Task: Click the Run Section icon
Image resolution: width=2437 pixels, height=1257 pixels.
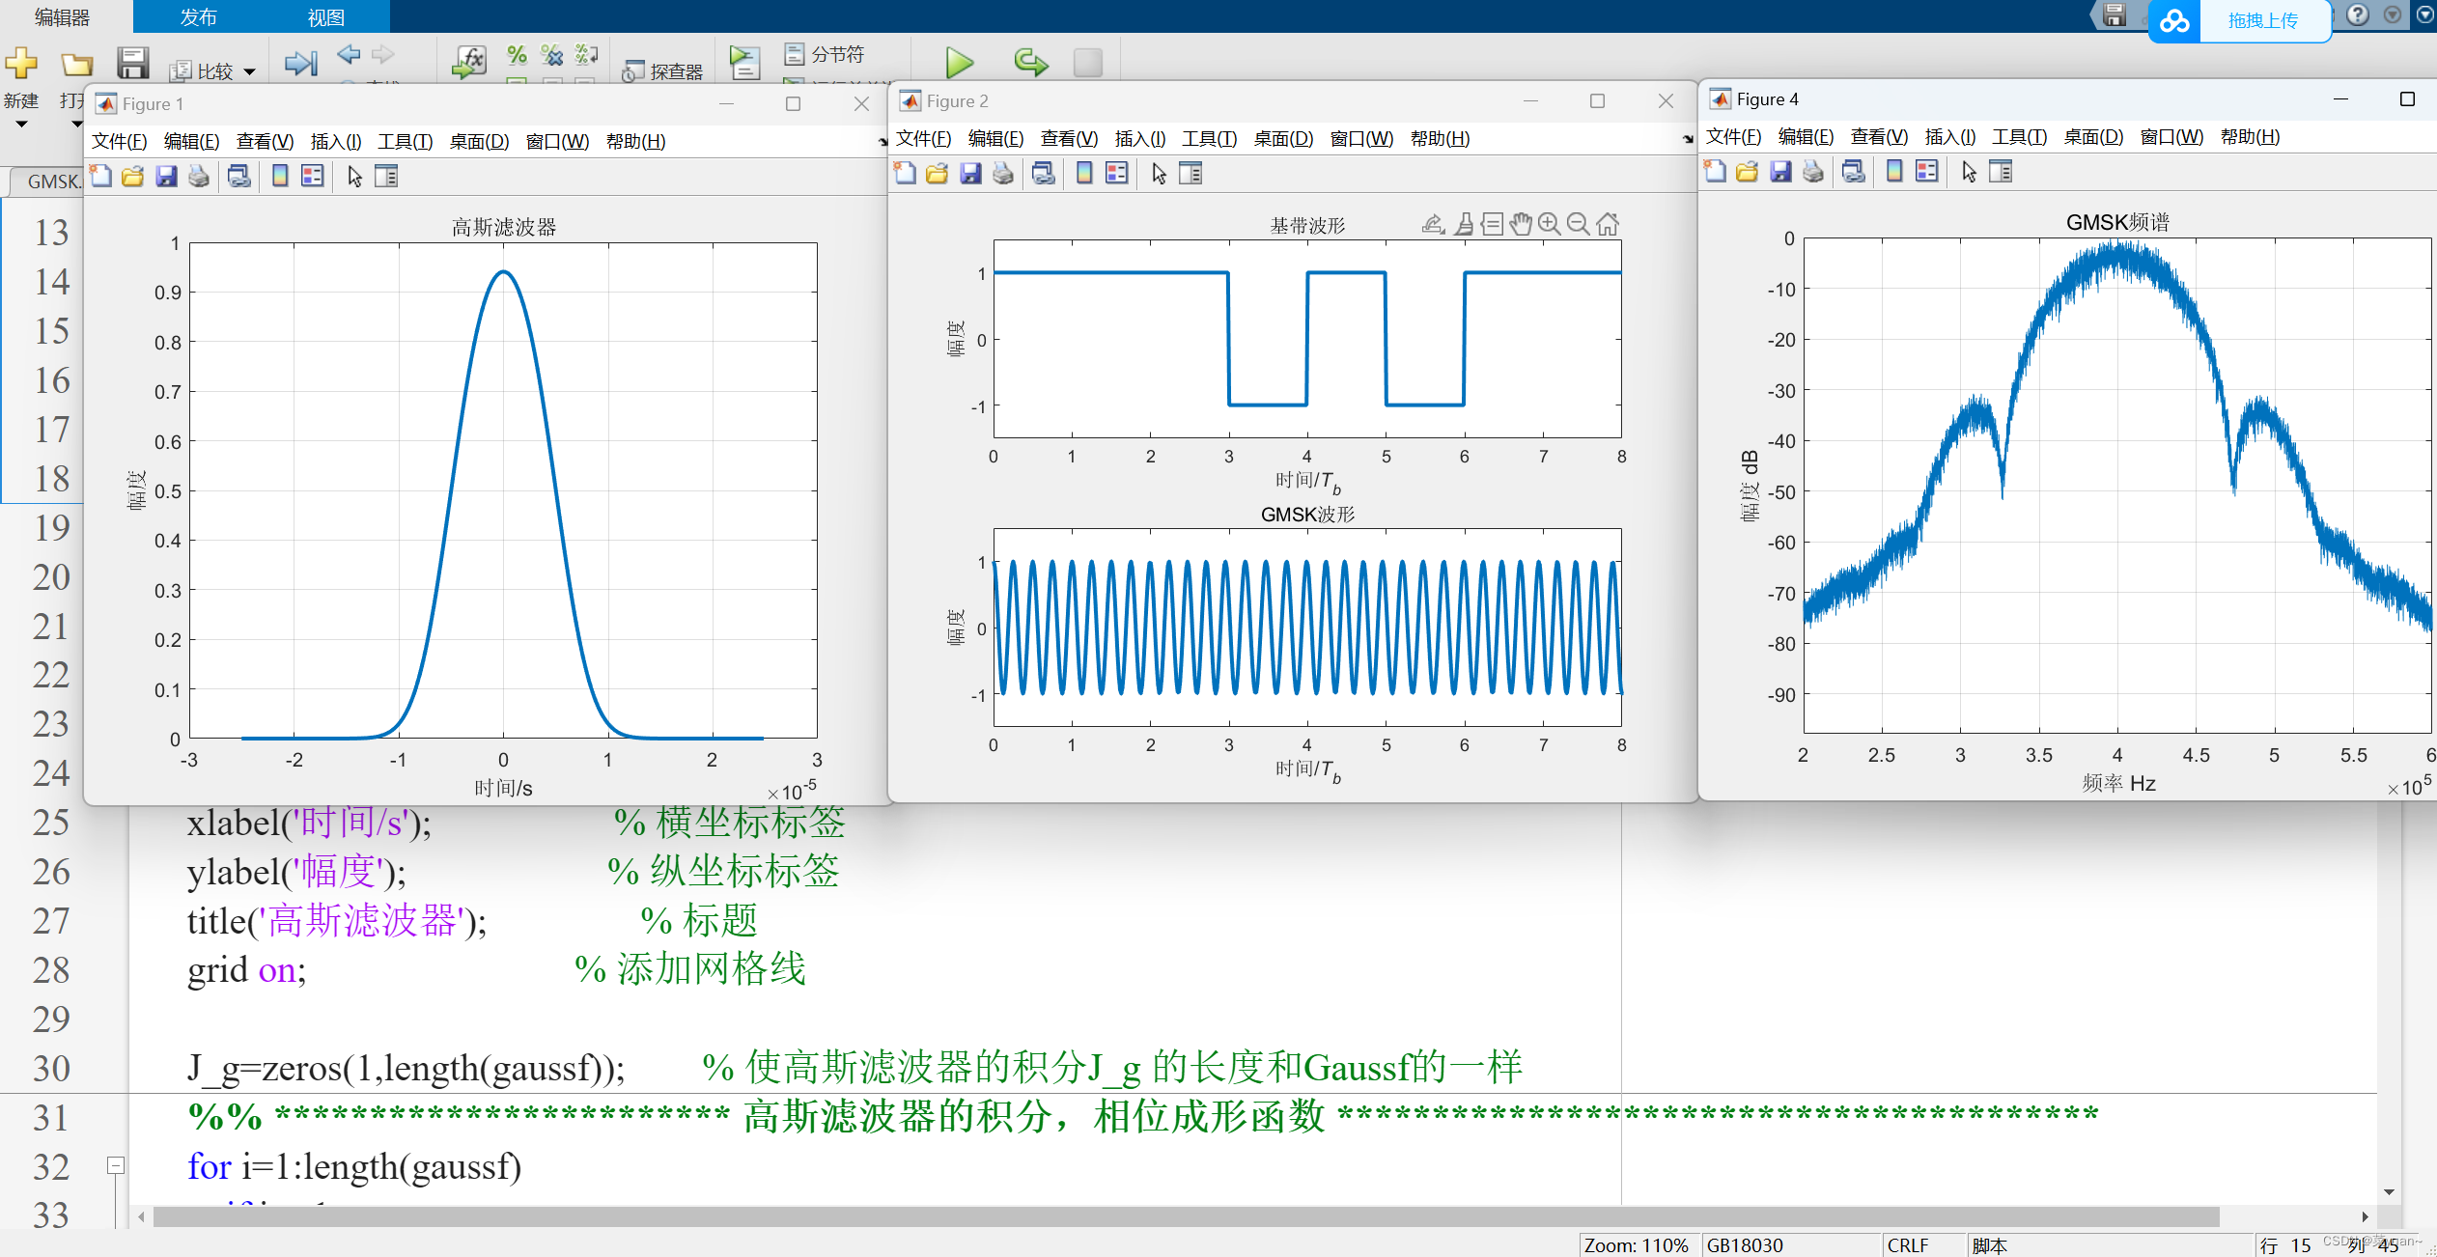Action: [x=744, y=63]
